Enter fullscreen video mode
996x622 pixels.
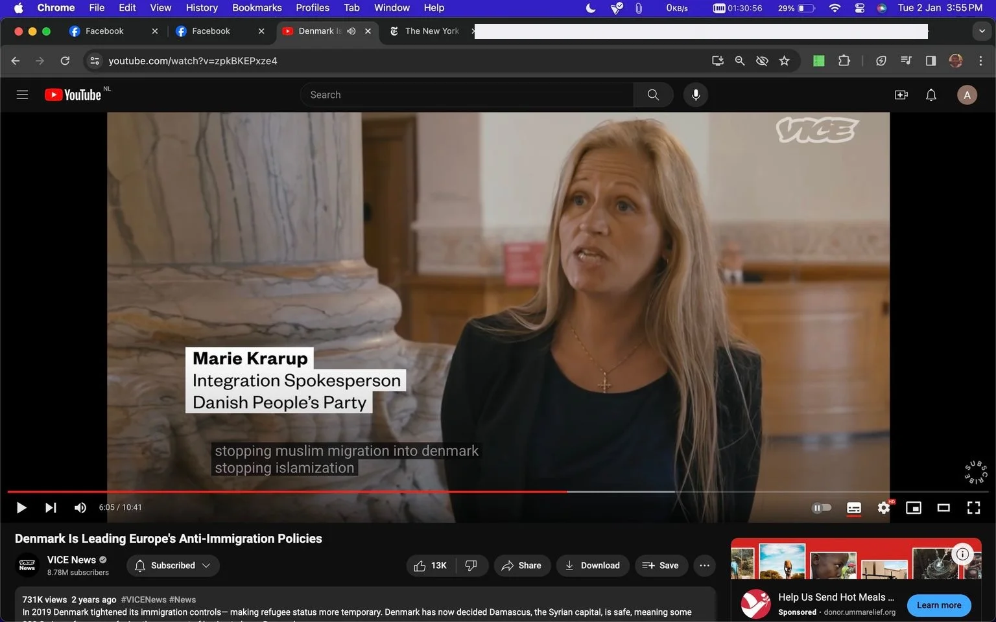(x=973, y=507)
